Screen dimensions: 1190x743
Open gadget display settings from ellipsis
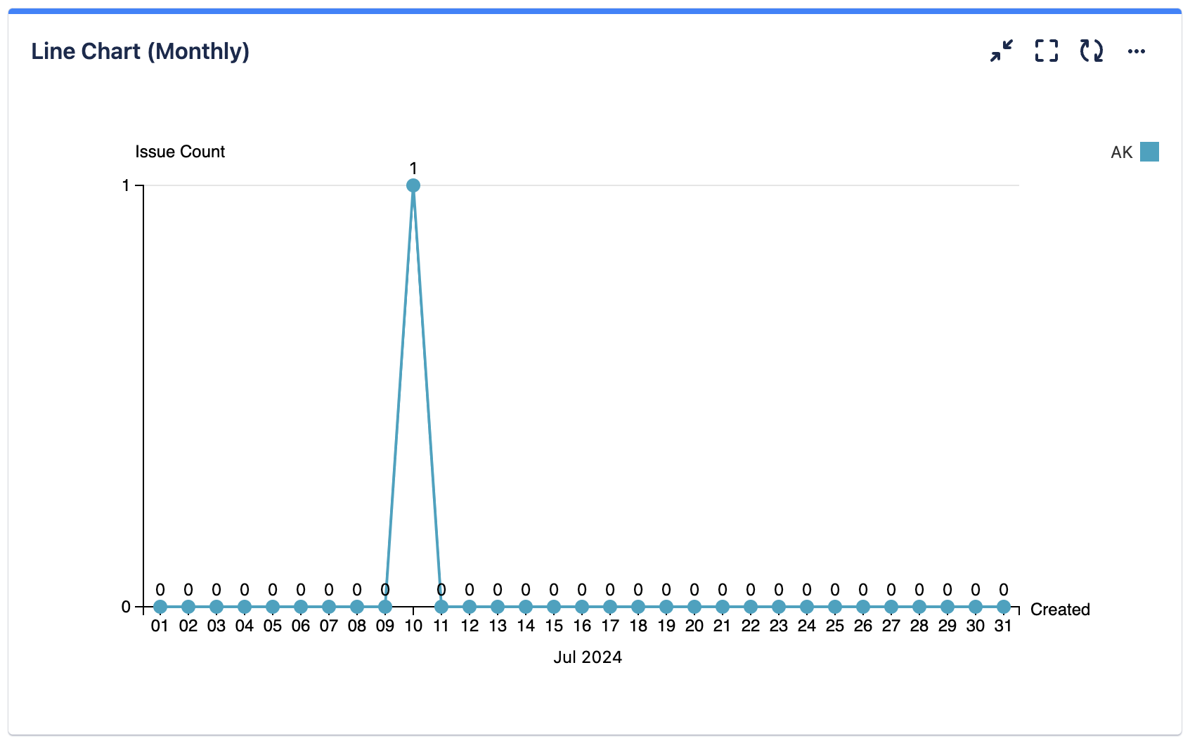(x=1137, y=51)
